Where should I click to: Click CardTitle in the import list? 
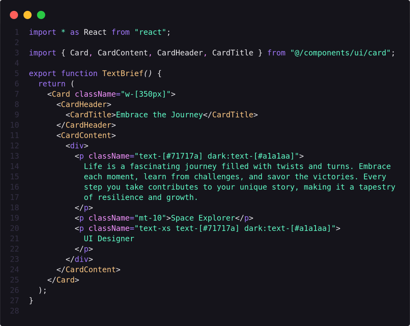[x=233, y=53]
